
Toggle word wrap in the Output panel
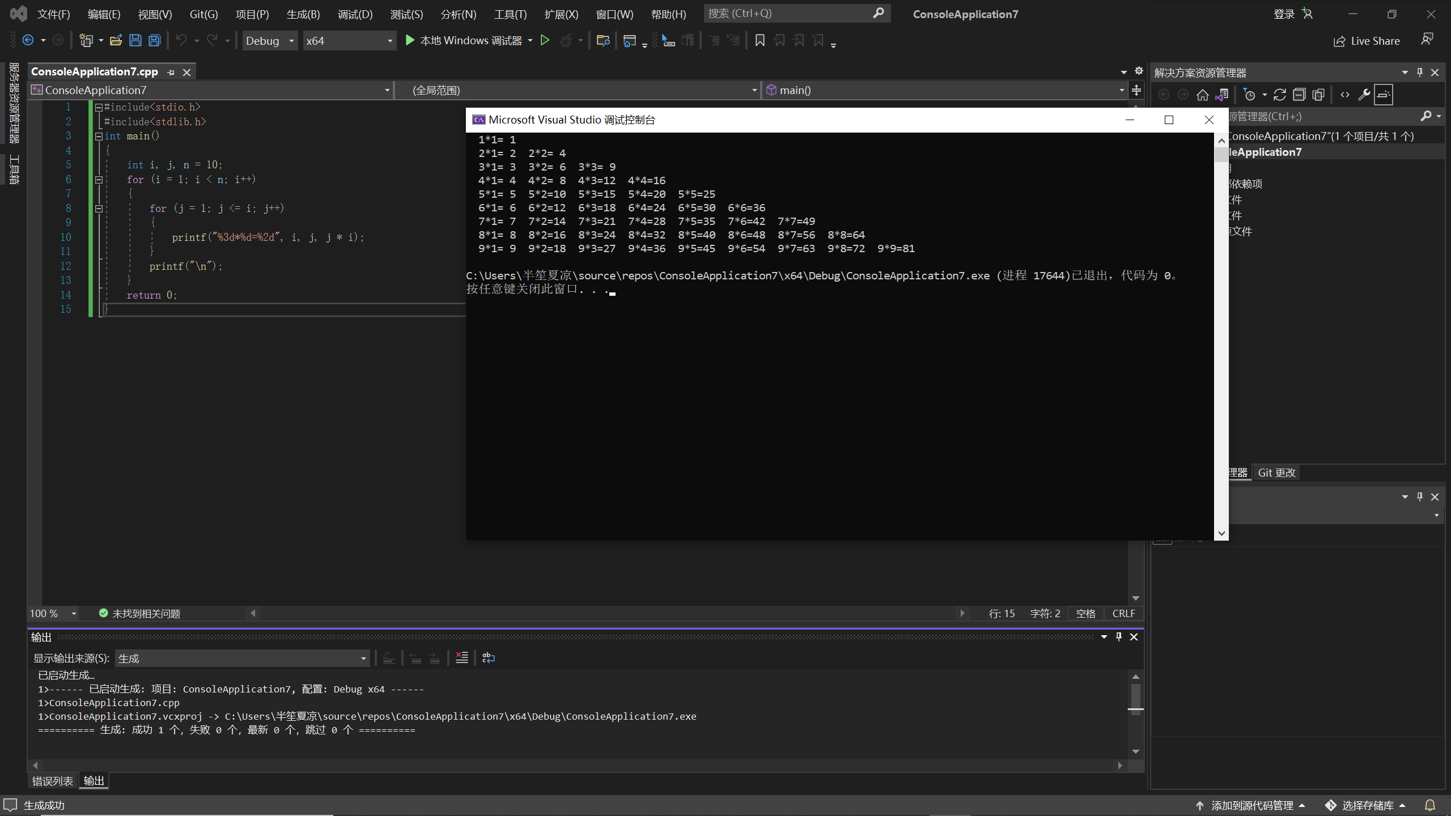(488, 658)
